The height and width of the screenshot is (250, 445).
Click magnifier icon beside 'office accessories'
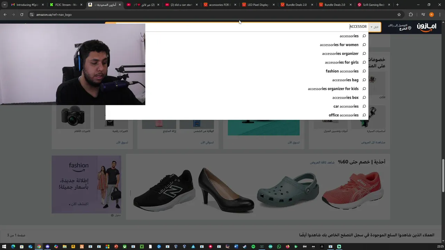coord(364,115)
